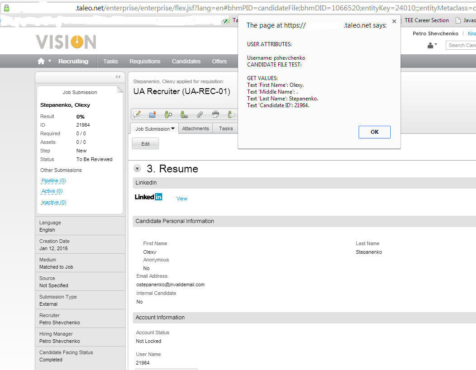Switch to the Attachments tab
Image resolution: width=476 pixels, height=370 pixels.
pos(195,128)
